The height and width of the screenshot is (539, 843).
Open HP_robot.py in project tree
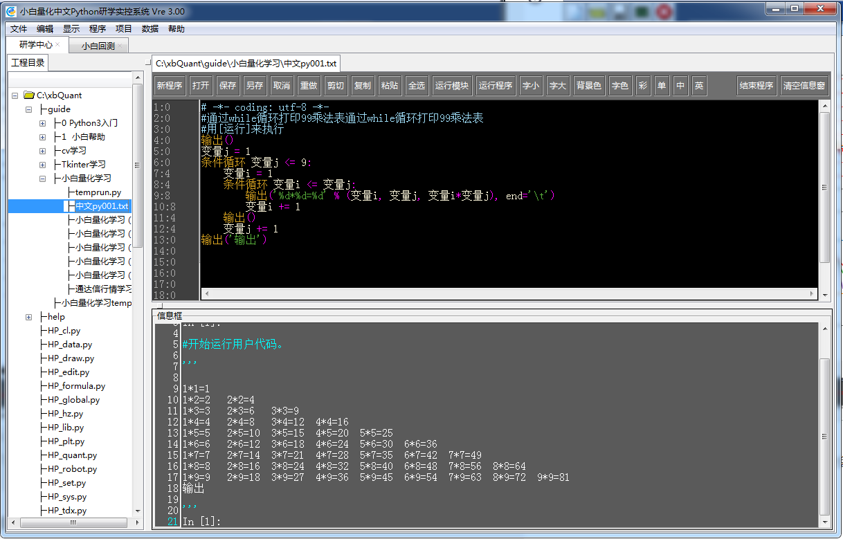pos(72,469)
